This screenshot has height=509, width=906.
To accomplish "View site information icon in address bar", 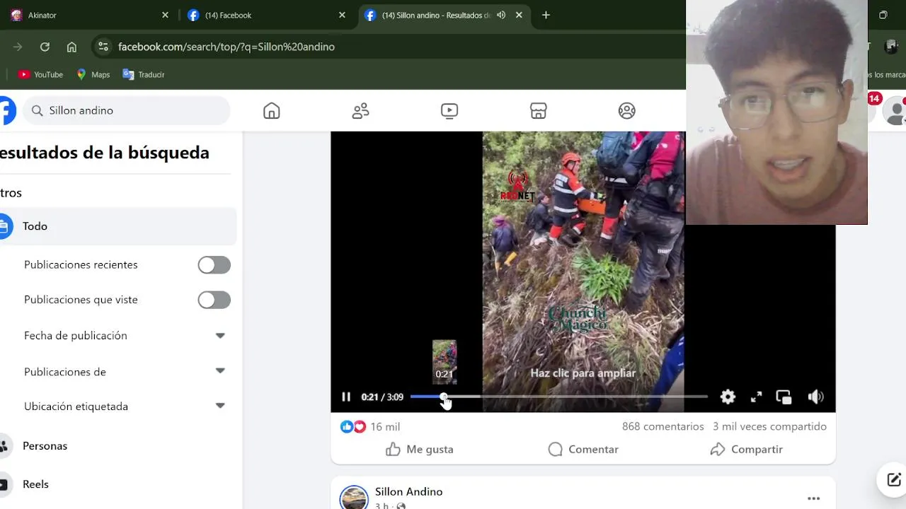I will click(103, 47).
